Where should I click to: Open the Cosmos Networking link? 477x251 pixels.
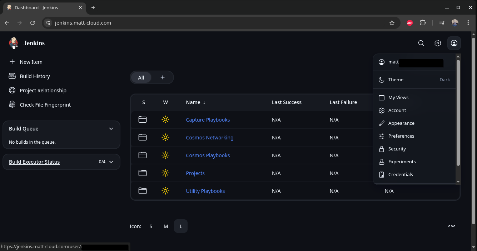point(209,138)
